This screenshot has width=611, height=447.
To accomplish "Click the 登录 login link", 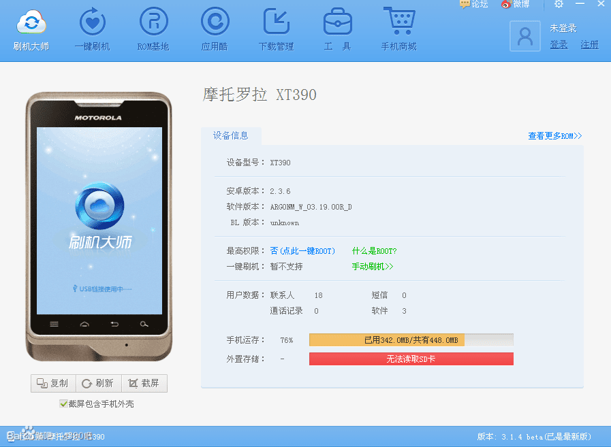I will coord(559,45).
